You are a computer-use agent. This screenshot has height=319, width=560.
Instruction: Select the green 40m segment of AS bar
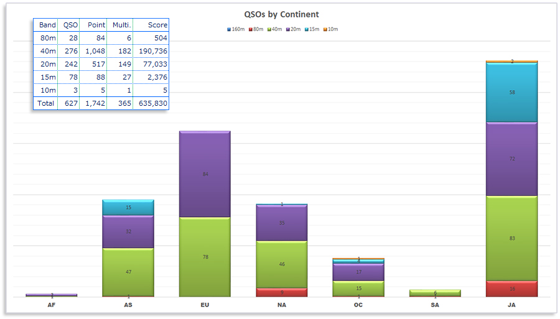point(128,272)
